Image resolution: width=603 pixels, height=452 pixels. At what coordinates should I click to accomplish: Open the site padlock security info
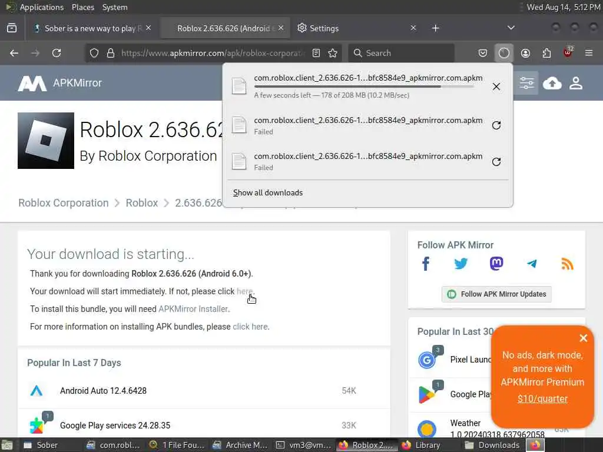click(x=111, y=53)
